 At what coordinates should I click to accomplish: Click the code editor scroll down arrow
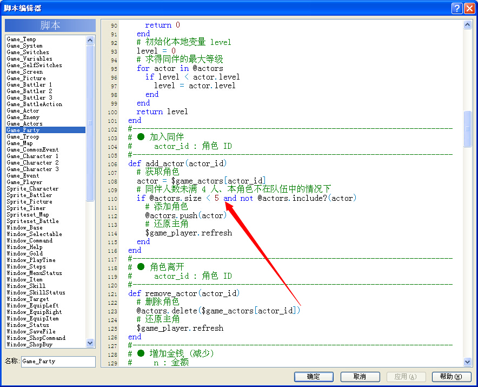pyautogui.click(x=467, y=362)
